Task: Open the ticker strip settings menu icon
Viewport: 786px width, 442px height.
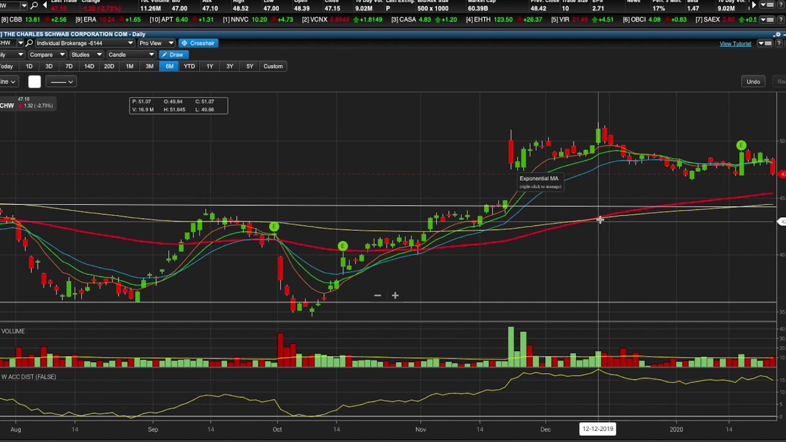Action: (766, 20)
